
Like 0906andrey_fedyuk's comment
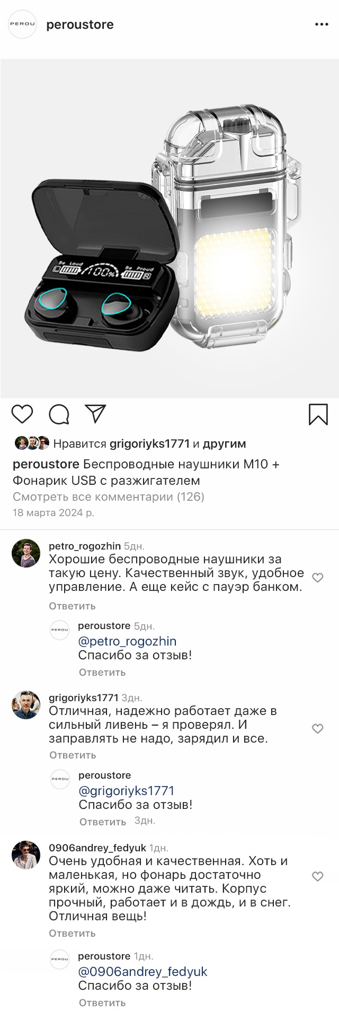318,877
